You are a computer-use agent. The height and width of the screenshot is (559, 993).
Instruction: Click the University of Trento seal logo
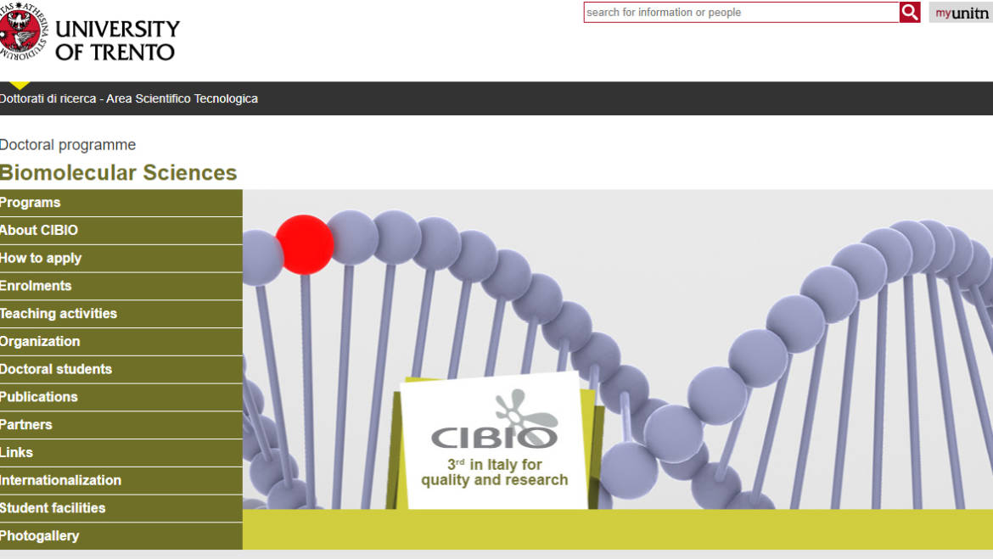tap(22, 31)
